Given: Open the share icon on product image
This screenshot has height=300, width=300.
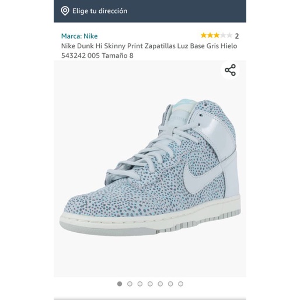Looking at the screenshot, I should (230, 70).
